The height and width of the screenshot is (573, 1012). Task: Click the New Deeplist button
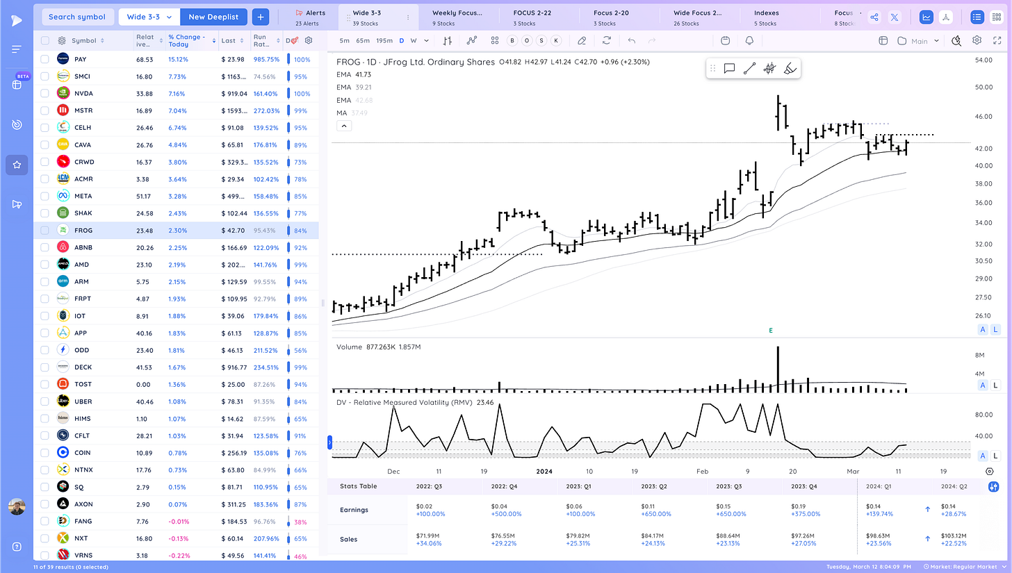click(x=213, y=17)
